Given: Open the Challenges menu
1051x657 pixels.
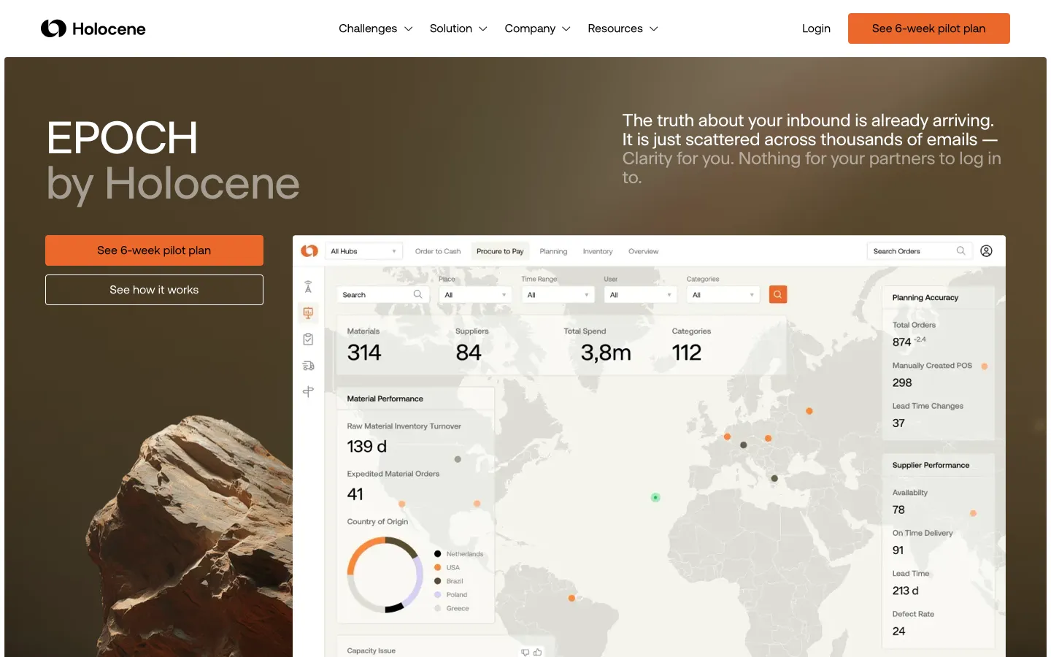Looking at the screenshot, I should (x=375, y=28).
